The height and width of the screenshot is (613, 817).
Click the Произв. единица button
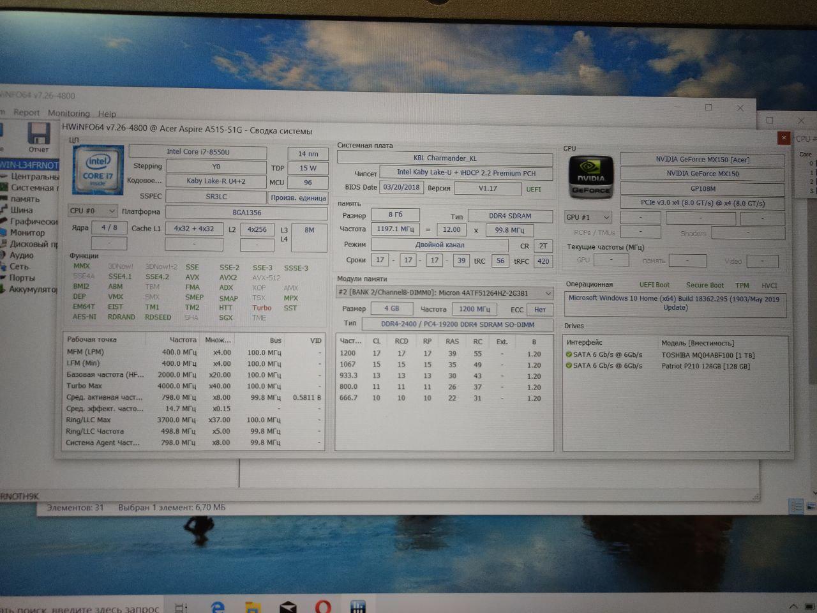(x=298, y=197)
